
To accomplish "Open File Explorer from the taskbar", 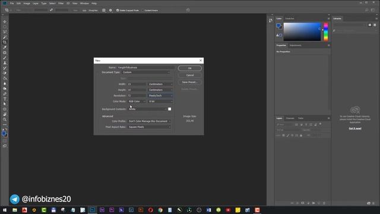I will pyautogui.click(x=15, y=210).
